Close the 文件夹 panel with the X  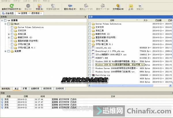click(85, 17)
